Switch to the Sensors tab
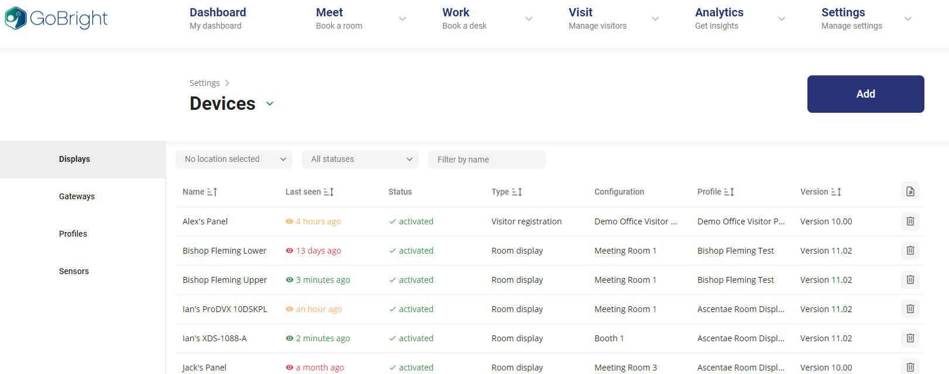This screenshot has width=949, height=374. 82,272
